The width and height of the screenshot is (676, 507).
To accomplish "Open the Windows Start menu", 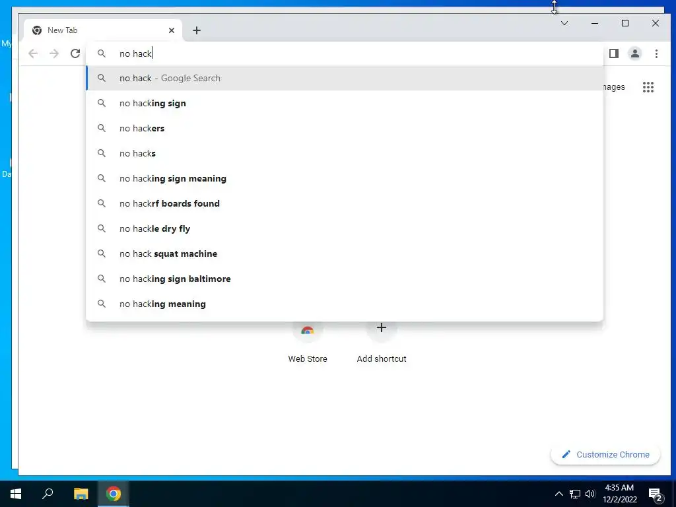I will [x=16, y=494].
